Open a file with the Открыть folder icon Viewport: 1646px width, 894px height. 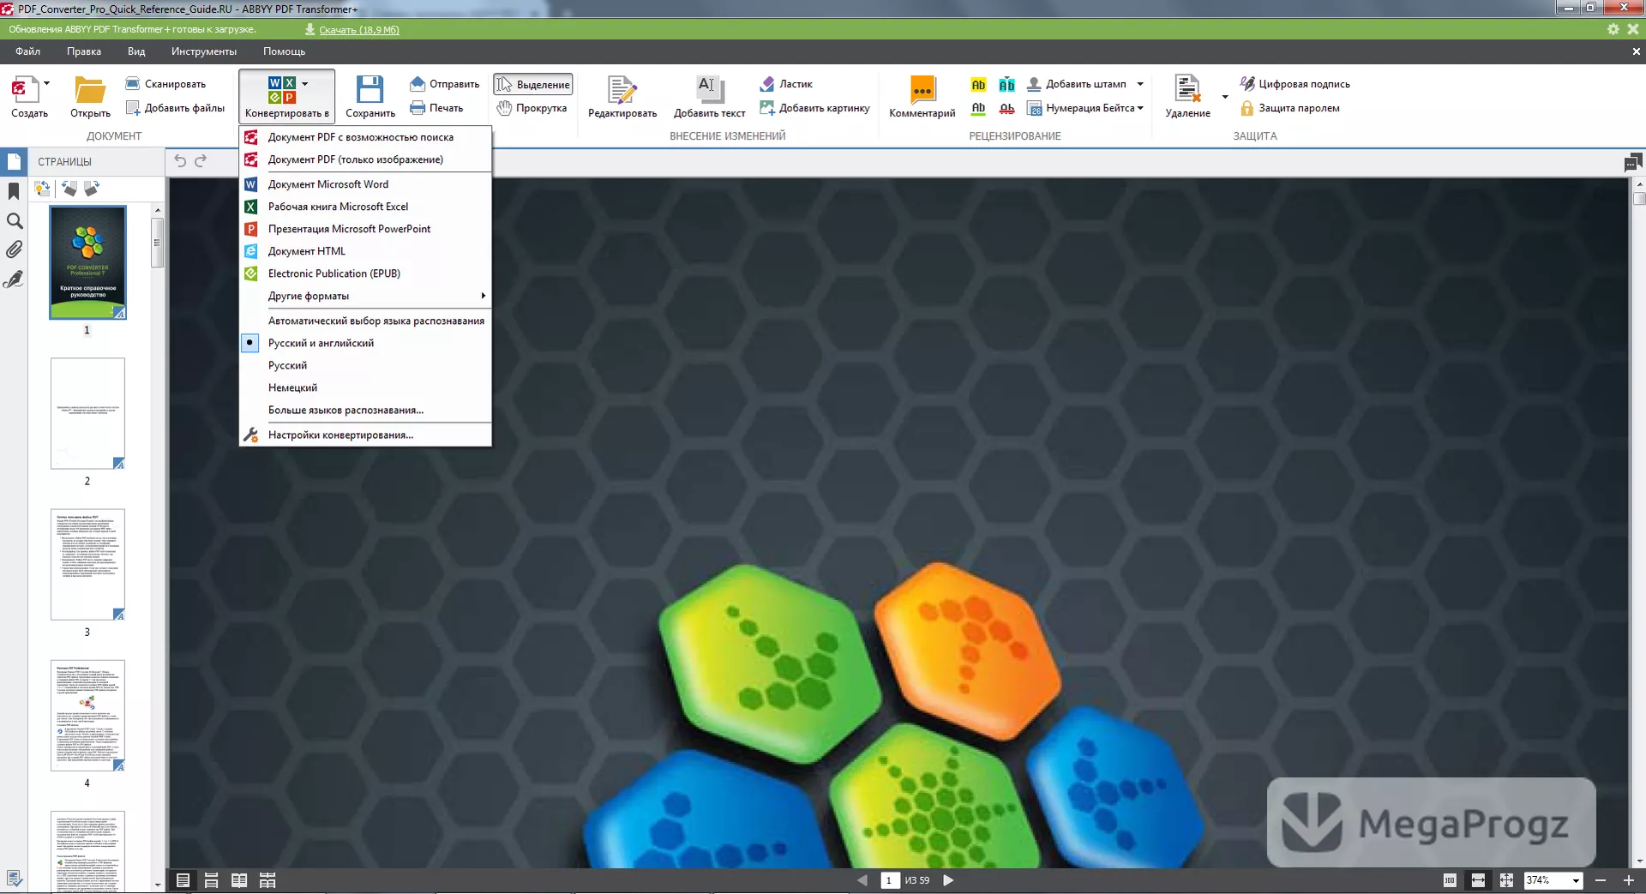click(x=90, y=90)
